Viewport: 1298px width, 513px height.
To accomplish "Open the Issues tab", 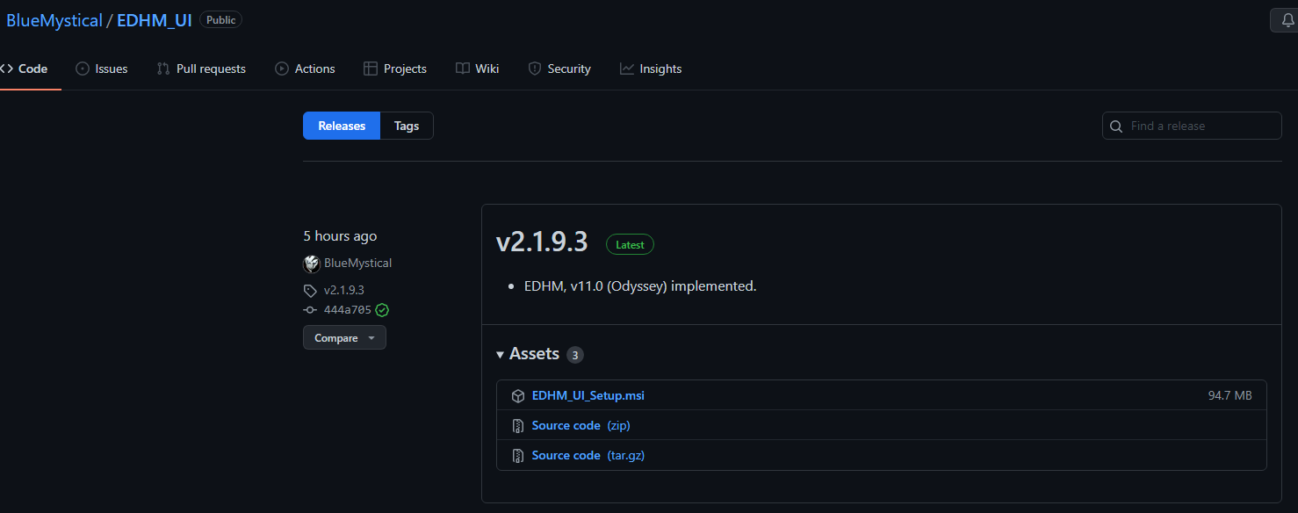I will 102,69.
